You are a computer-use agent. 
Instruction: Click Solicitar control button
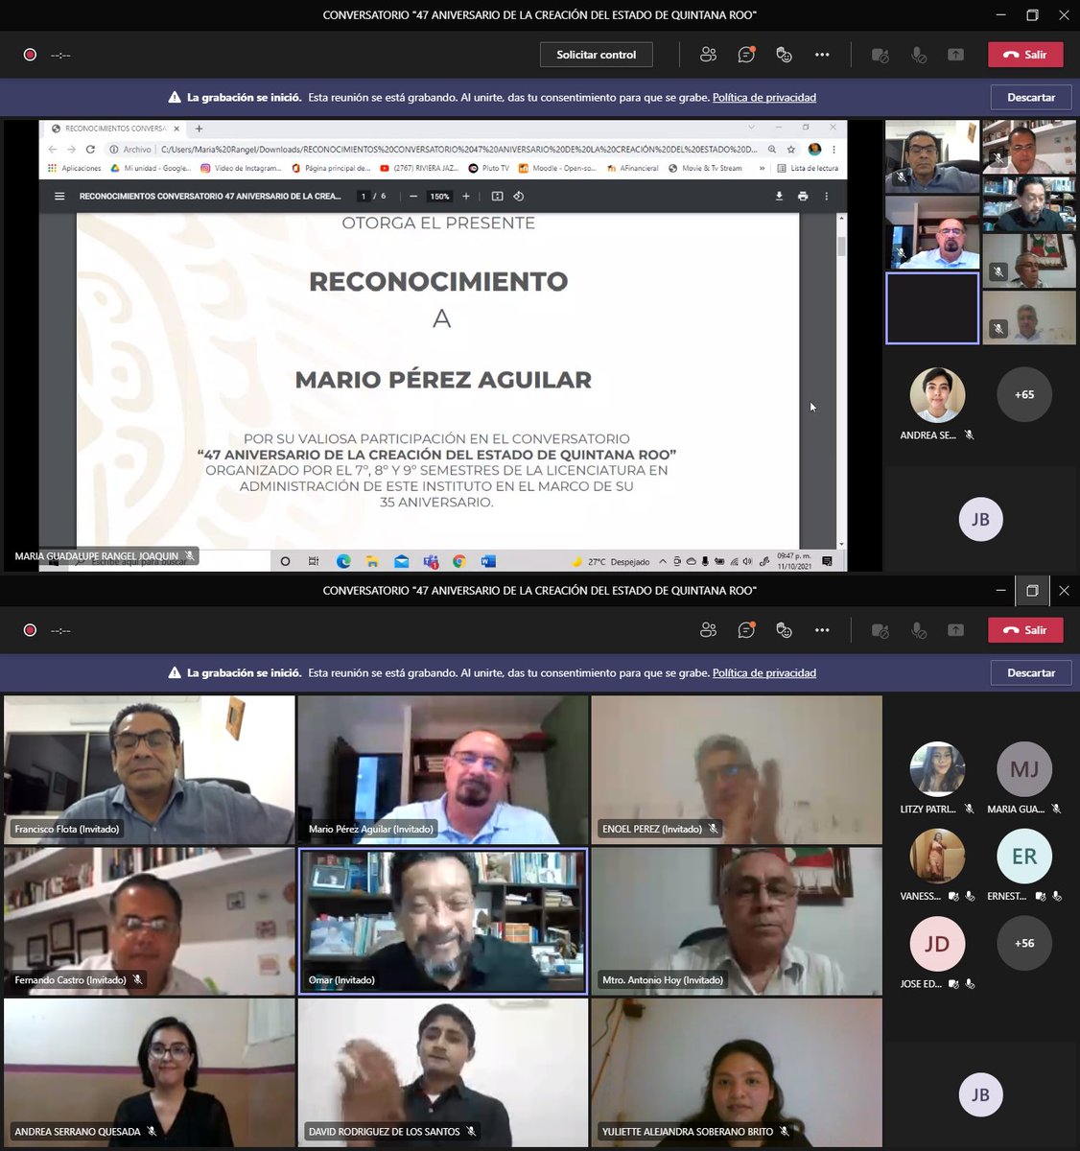point(597,55)
